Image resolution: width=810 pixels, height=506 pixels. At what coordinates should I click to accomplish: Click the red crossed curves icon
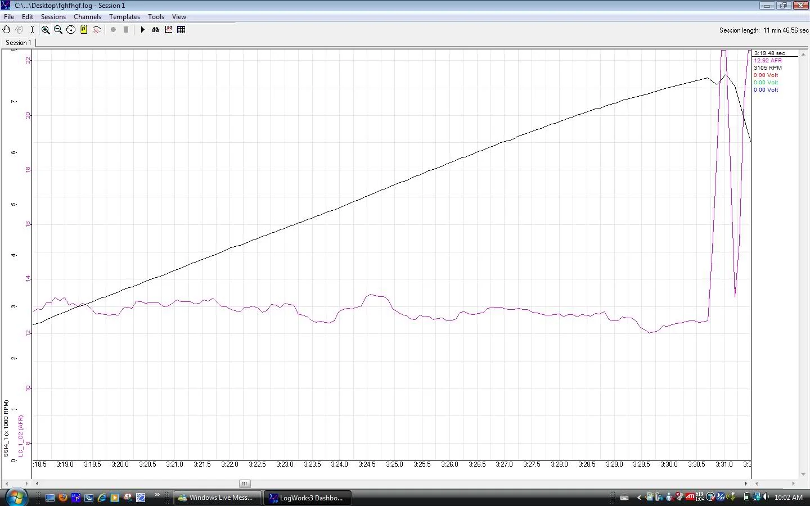click(97, 30)
